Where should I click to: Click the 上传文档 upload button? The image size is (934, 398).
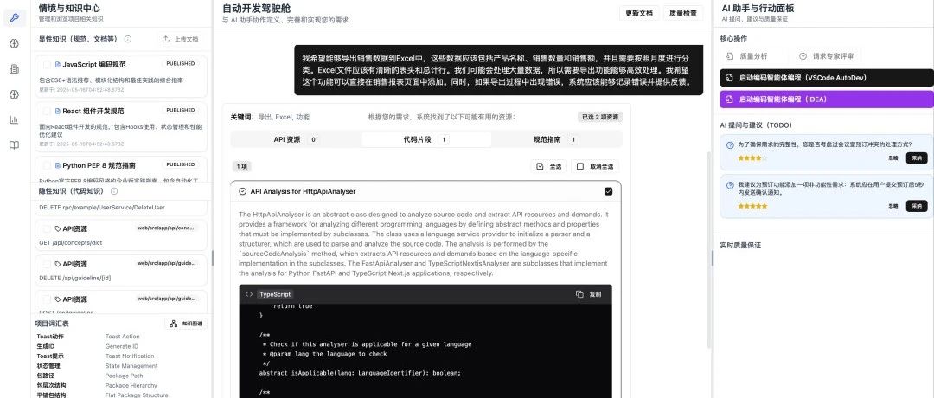click(181, 39)
